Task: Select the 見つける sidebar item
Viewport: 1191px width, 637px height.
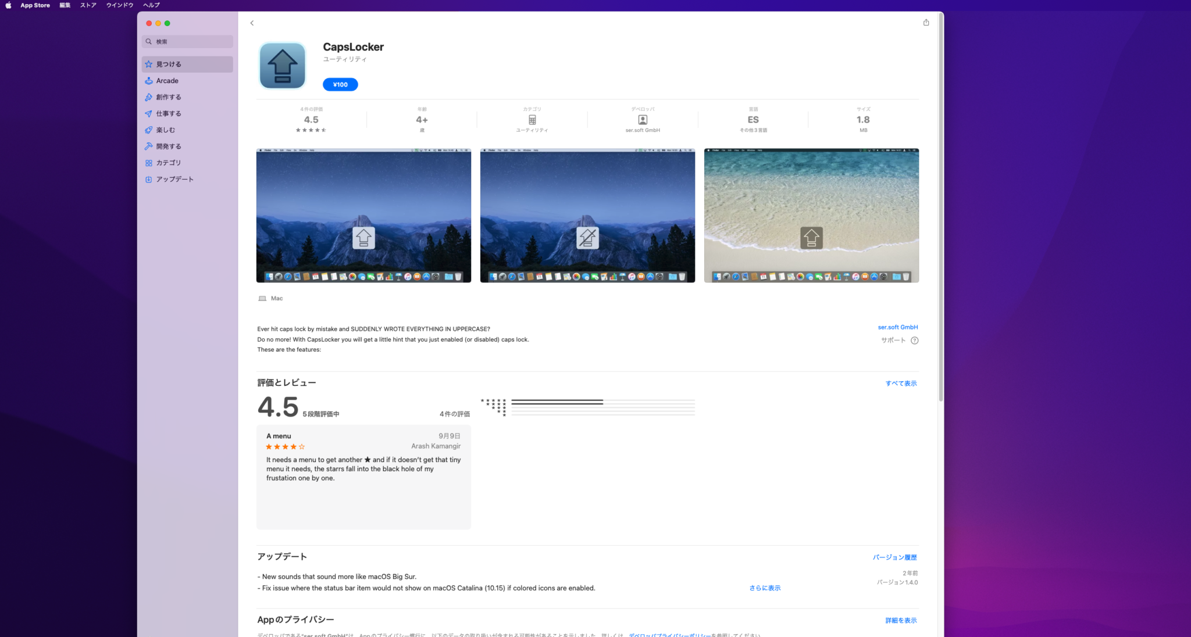Action: (169, 65)
